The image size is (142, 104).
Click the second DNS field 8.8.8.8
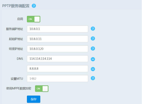(57, 69)
